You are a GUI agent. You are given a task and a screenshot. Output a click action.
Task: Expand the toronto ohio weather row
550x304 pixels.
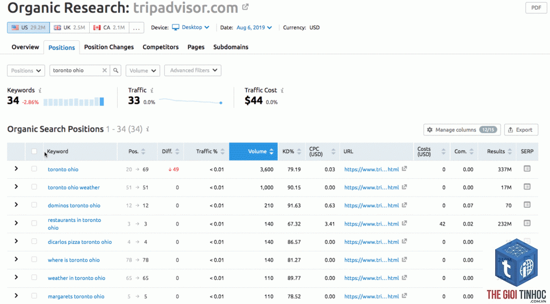(16, 187)
